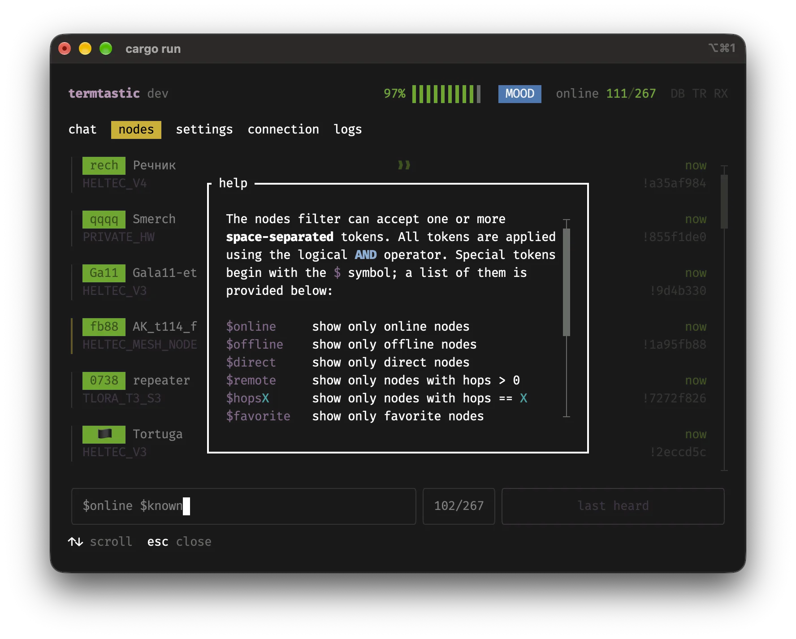The width and height of the screenshot is (796, 639).
Task: Click the $favorite token in help
Action: (x=258, y=416)
